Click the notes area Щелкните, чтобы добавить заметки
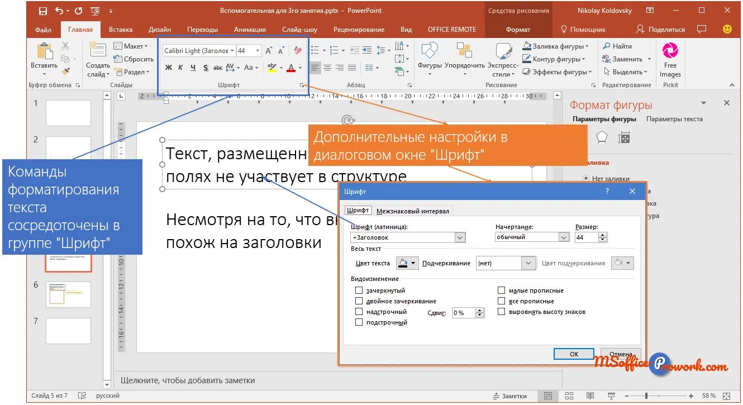 click(x=188, y=380)
